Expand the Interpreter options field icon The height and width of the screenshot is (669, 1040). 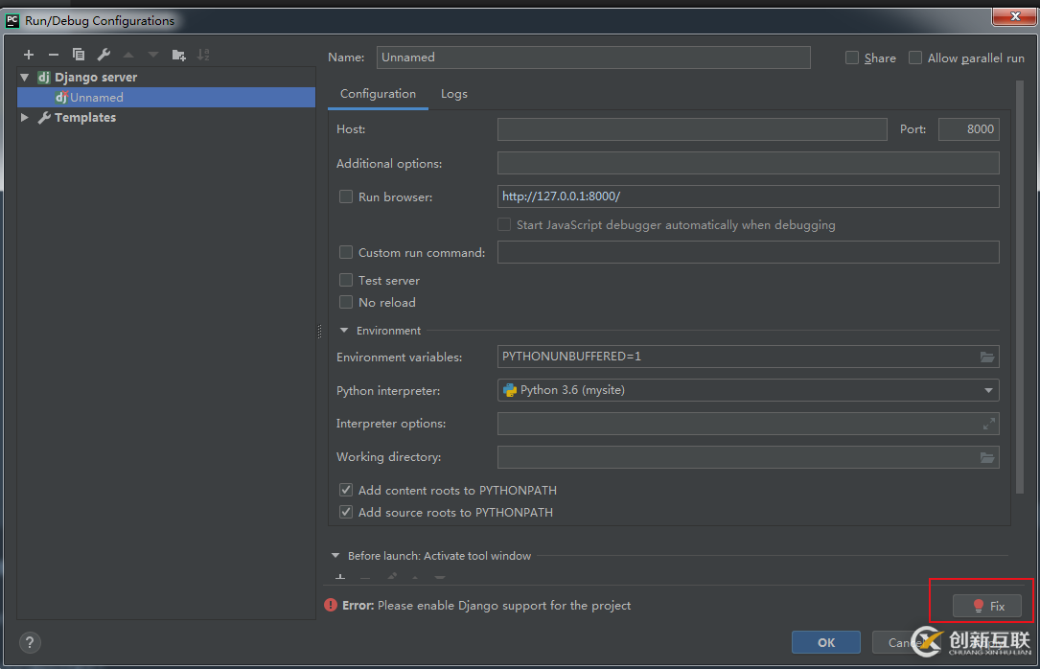988,424
